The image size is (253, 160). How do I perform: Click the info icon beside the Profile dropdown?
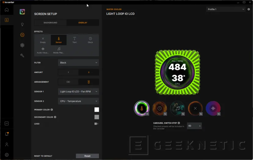[x=249, y=9]
